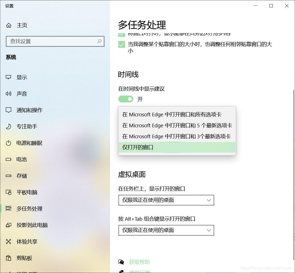Minimize the 设置 window

pos(255,6)
